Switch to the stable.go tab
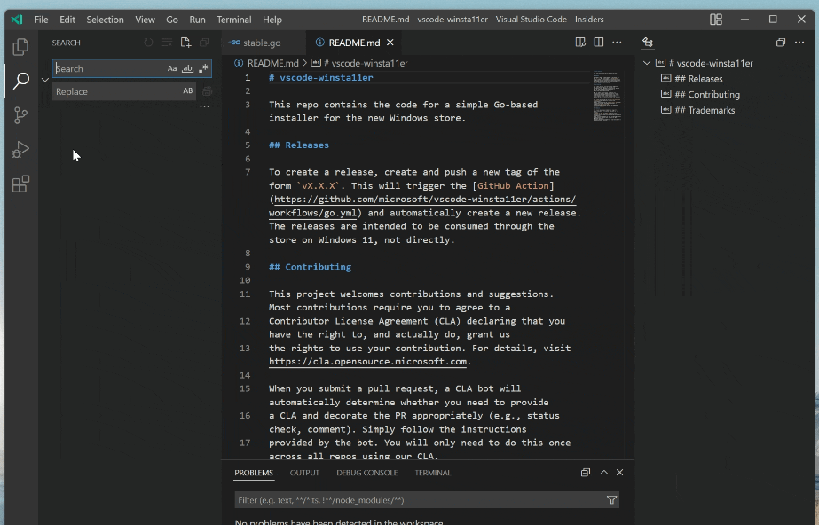Screen dimensions: 819x525 (262, 42)
